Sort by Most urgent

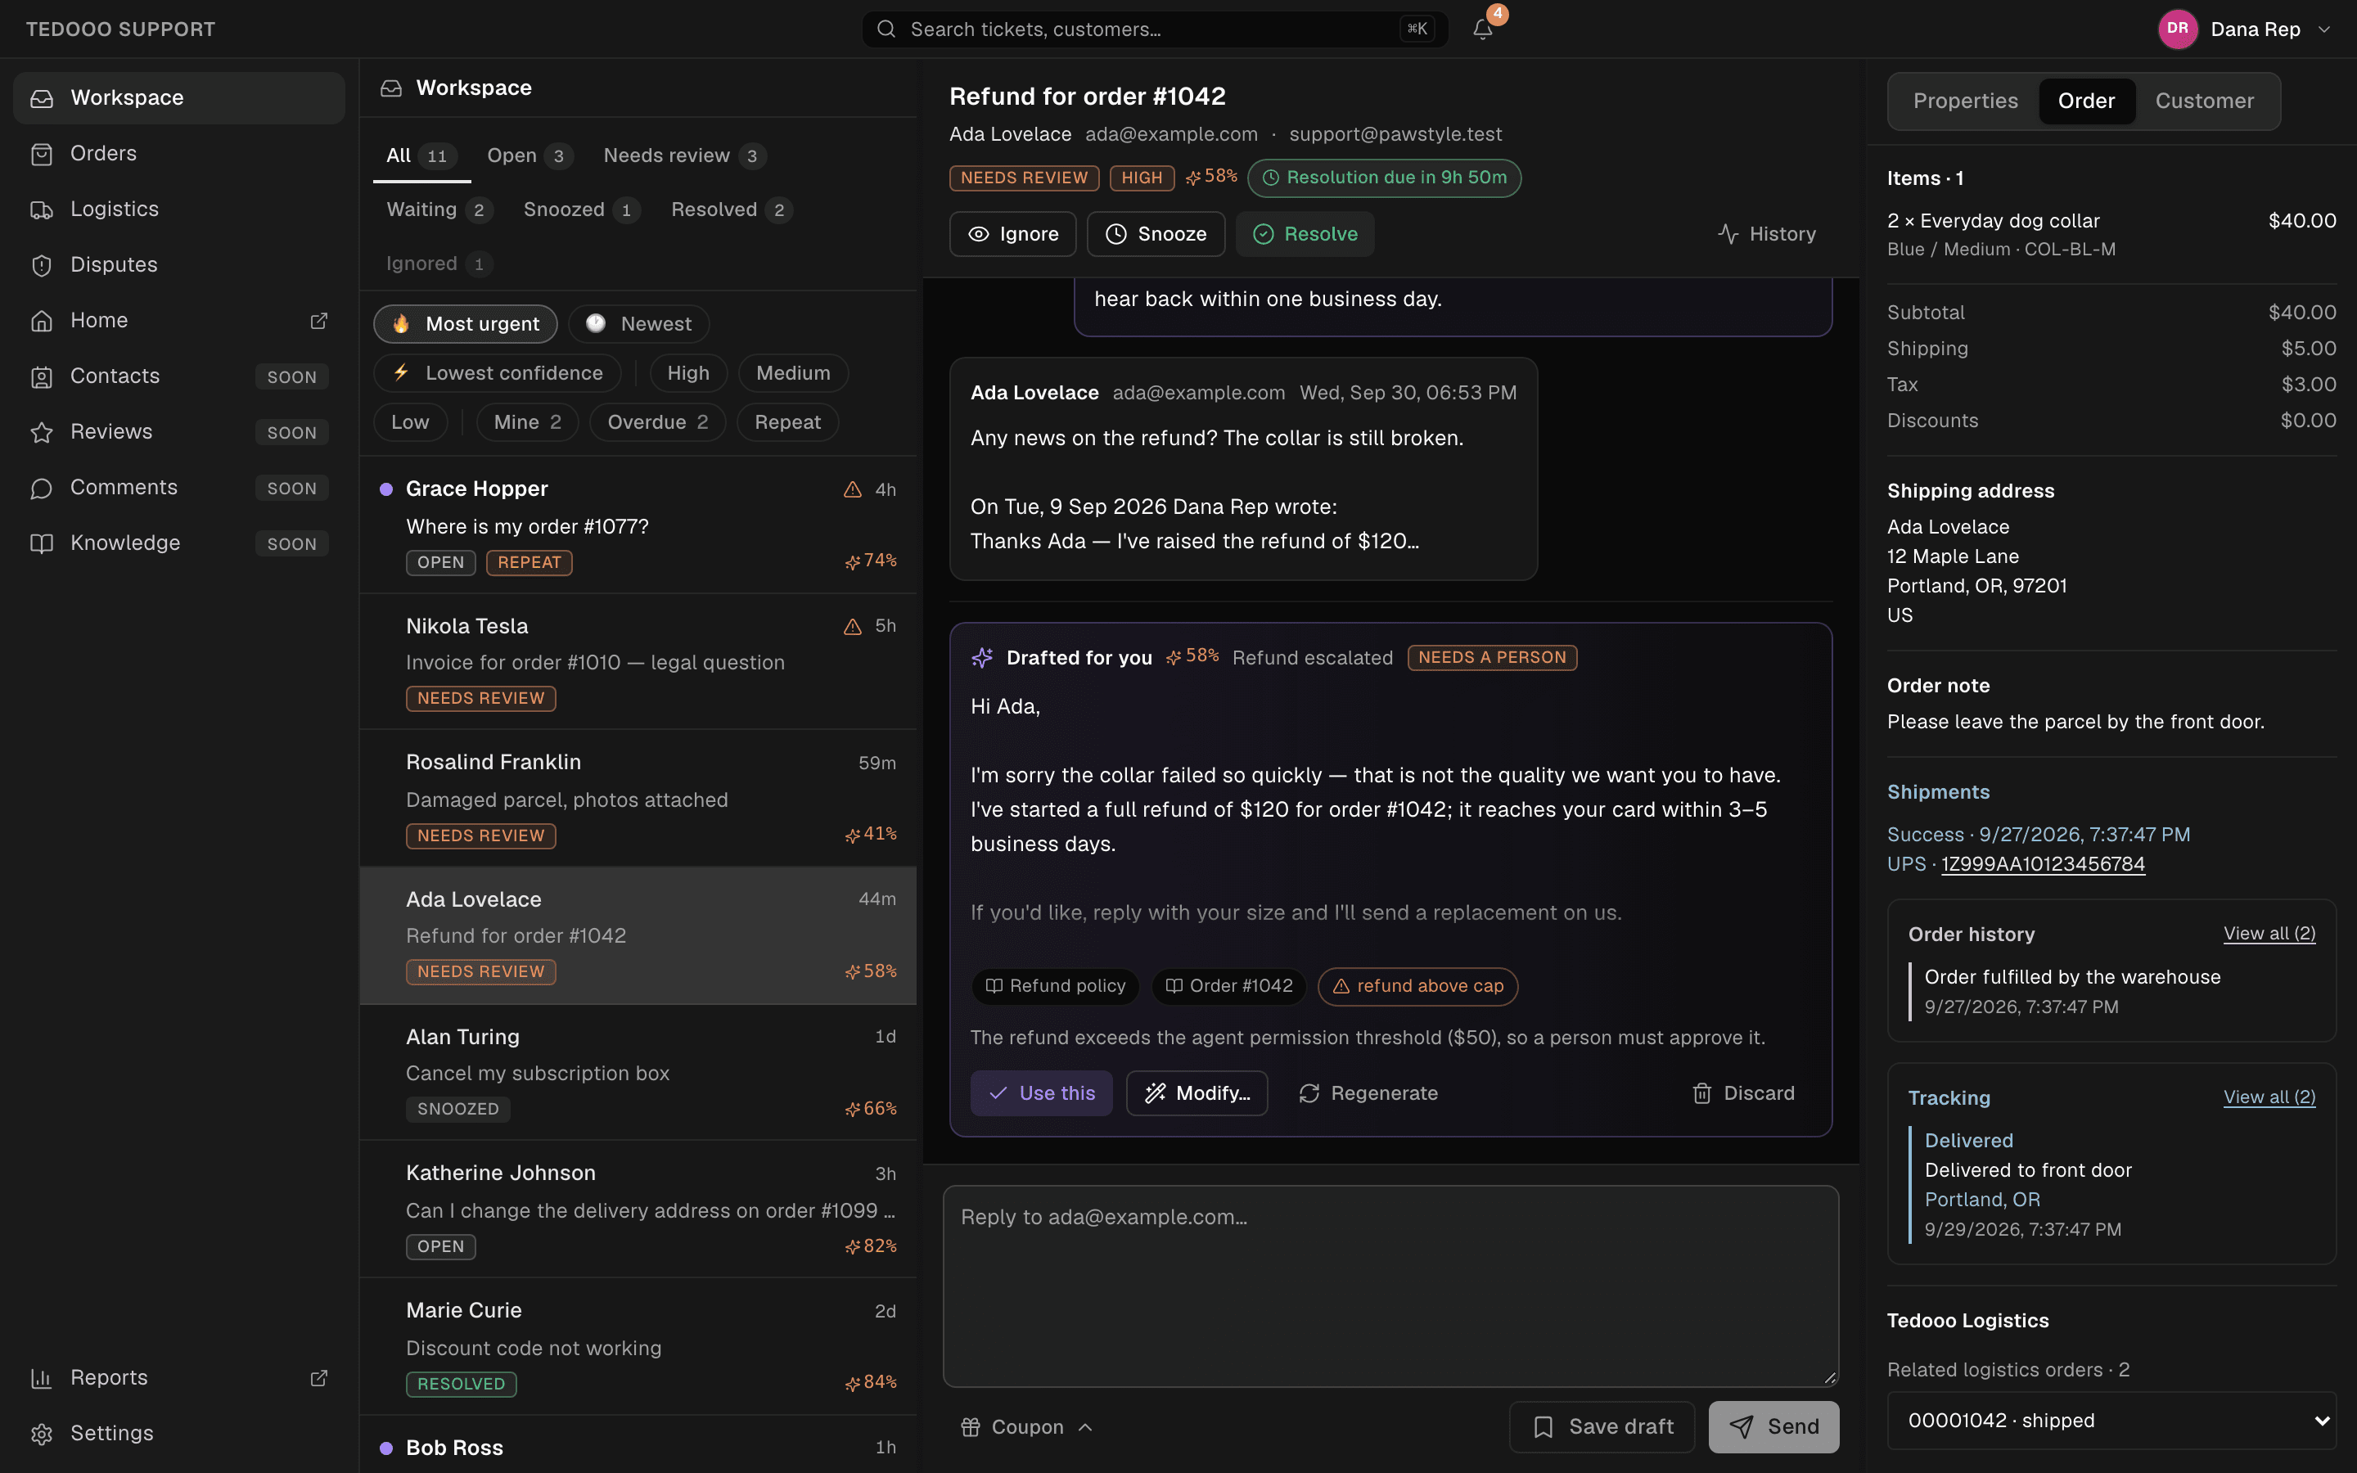pyautogui.click(x=466, y=324)
